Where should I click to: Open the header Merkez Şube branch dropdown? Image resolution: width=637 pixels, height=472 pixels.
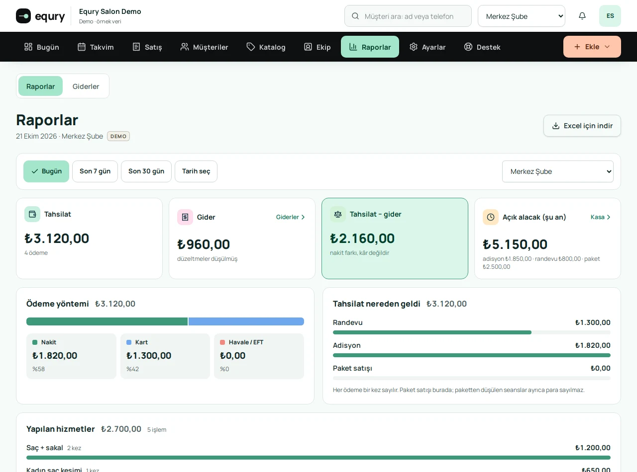point(522,16)
